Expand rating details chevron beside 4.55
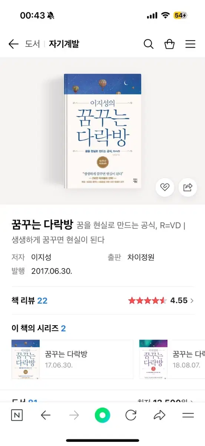205x446 pixels. click(192, 301)
